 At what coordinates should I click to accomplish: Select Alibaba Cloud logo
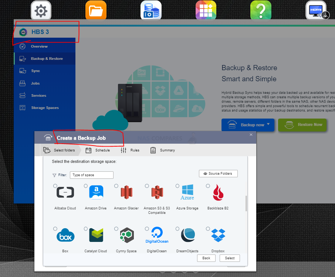tap(65, 192)
